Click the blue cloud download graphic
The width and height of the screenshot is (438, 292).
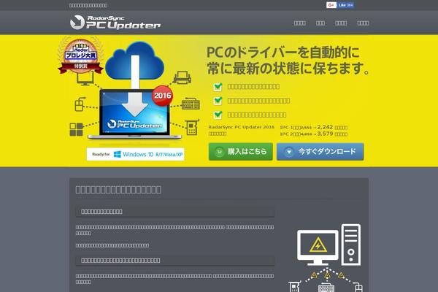[134, 62]
